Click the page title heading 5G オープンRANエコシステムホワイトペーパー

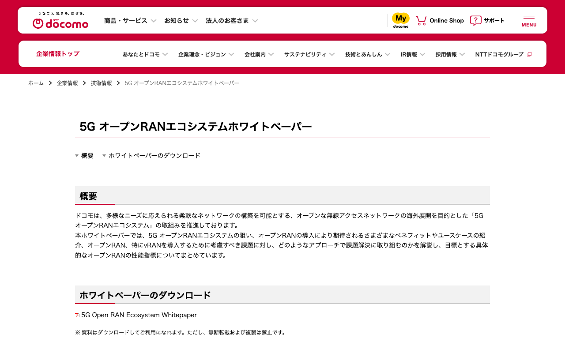point(196,127)
